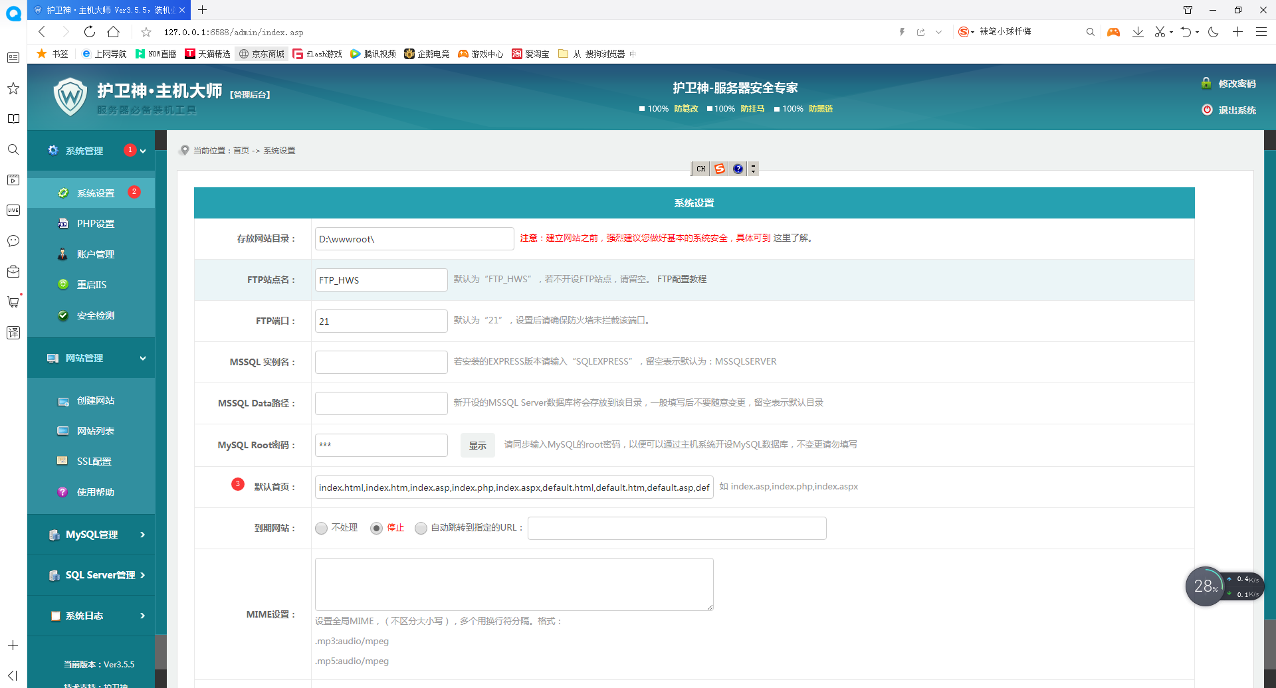Select 自动跳转到指定的URL option
Viewport: 1276px width, 688px height.
421,528
